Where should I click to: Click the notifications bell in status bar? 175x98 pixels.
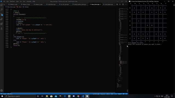pos(126,94)
